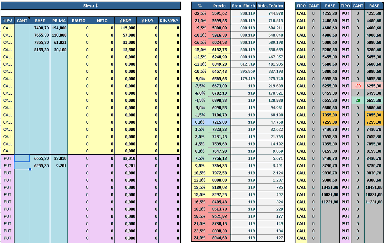387x243 pixels.
Task: Click the $ HOY value 57,000
Action: point(125,35)
